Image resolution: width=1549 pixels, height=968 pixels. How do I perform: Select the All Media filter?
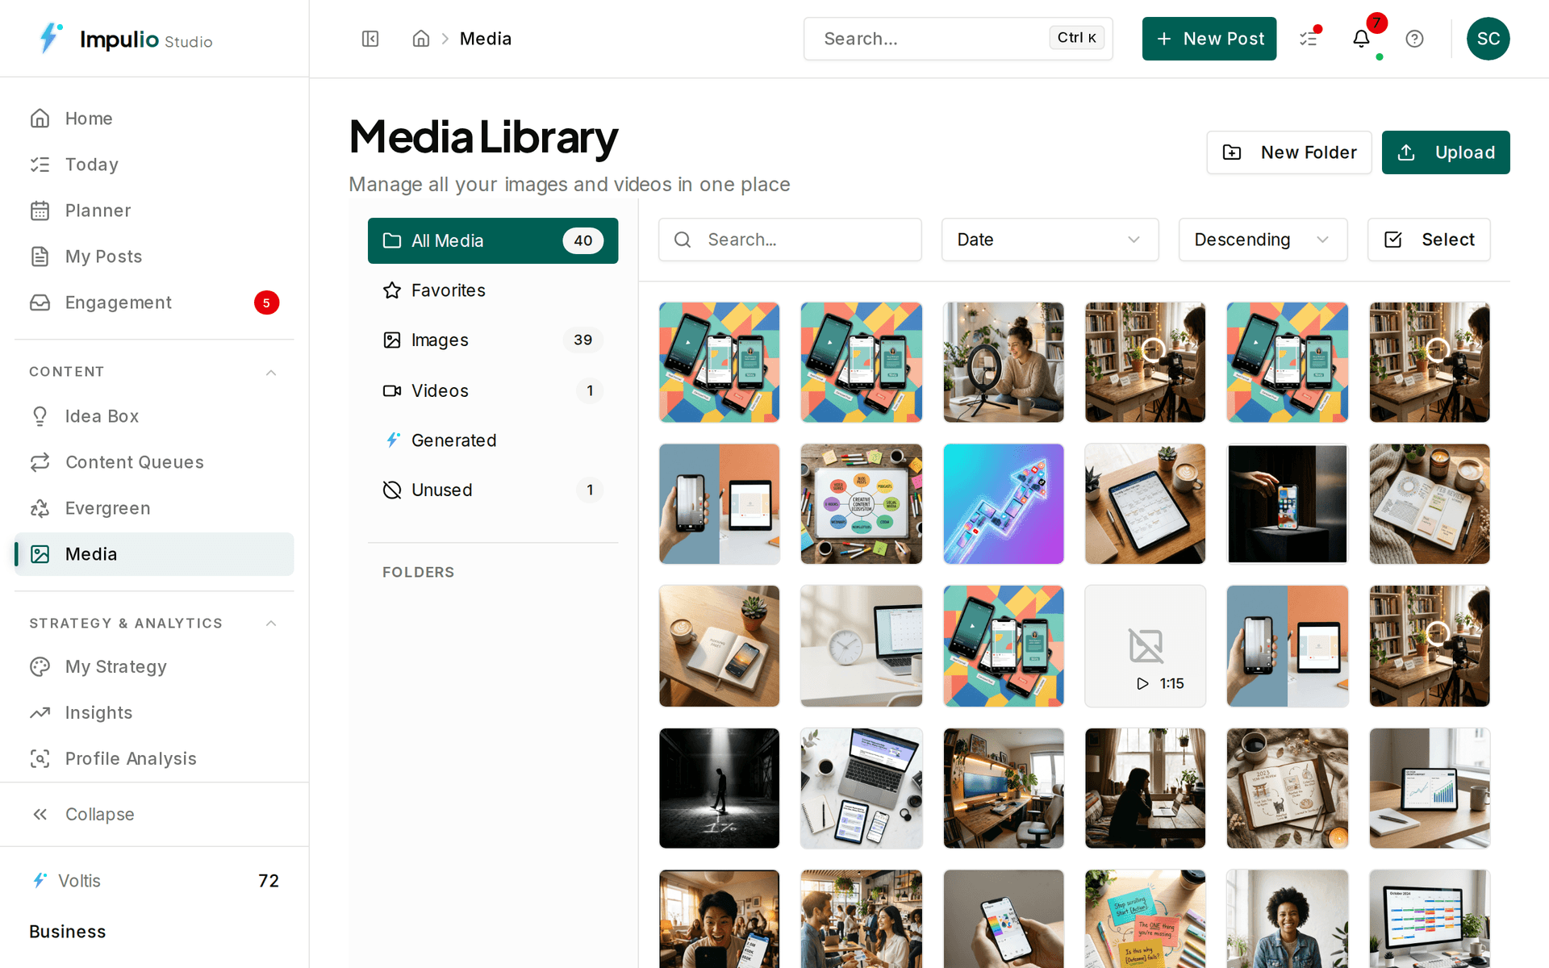click(493, 240)
